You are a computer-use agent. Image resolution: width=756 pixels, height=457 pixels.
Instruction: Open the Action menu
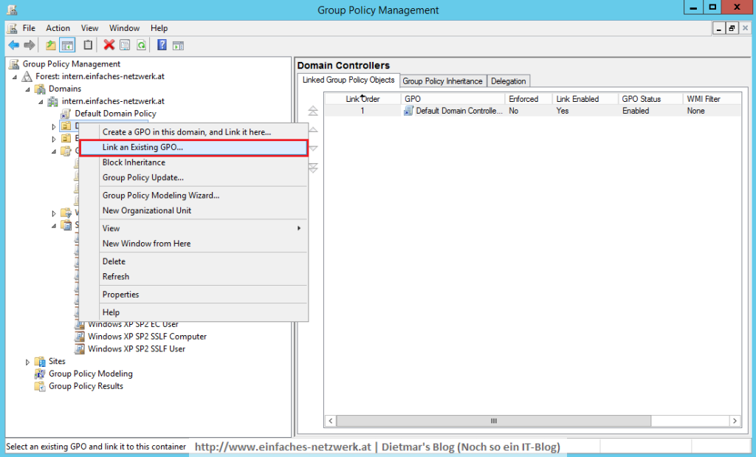click(x=58, y=28)
